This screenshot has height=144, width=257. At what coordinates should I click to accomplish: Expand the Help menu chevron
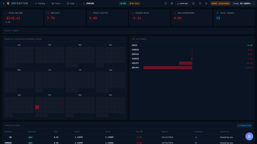76,4
